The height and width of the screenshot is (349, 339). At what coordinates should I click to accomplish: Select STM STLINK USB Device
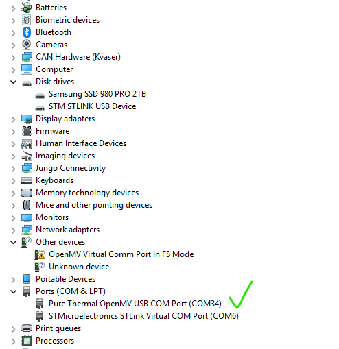(92, 106)
